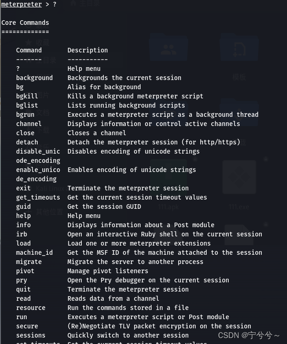Click the irb command name

(x=22, y=234)
